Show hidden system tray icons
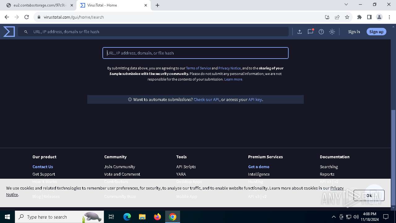 click(334, 217)
